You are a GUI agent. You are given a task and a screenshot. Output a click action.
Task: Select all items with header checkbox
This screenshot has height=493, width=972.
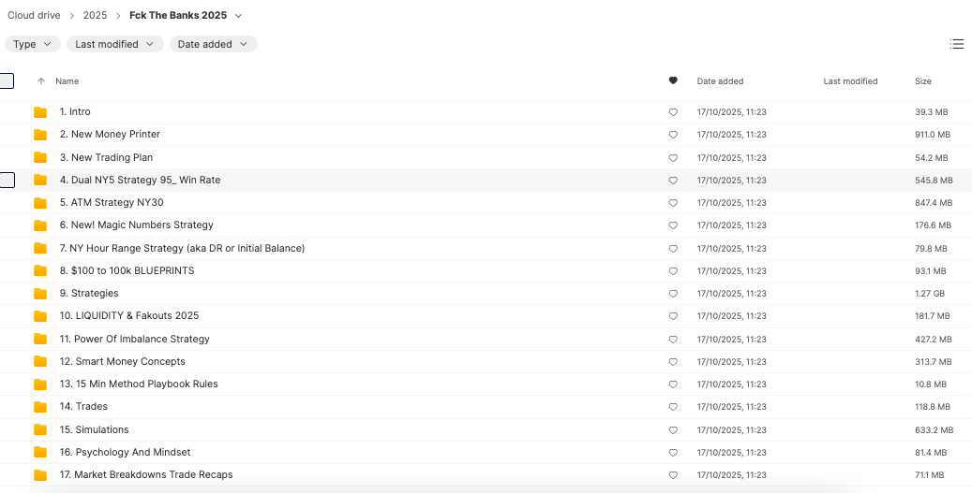point(7,81)
